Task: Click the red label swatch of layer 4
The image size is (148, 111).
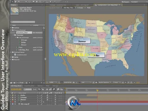Action: tap(13, 102)
